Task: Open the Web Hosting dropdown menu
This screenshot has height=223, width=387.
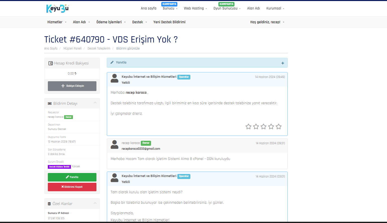Action: click(x=195, y=8)
